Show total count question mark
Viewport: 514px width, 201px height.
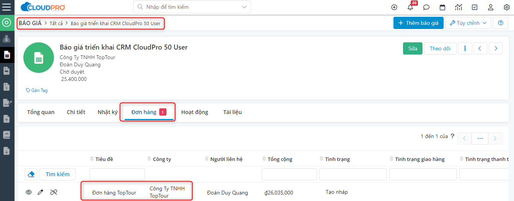[x=452, y=136]
